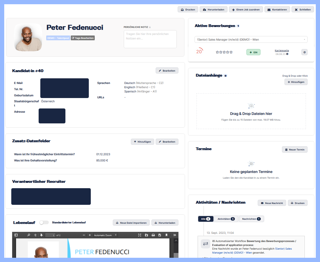Open search in the Lebenslauf PDF viewer
The image size is (320, 262).
point(29,235)
